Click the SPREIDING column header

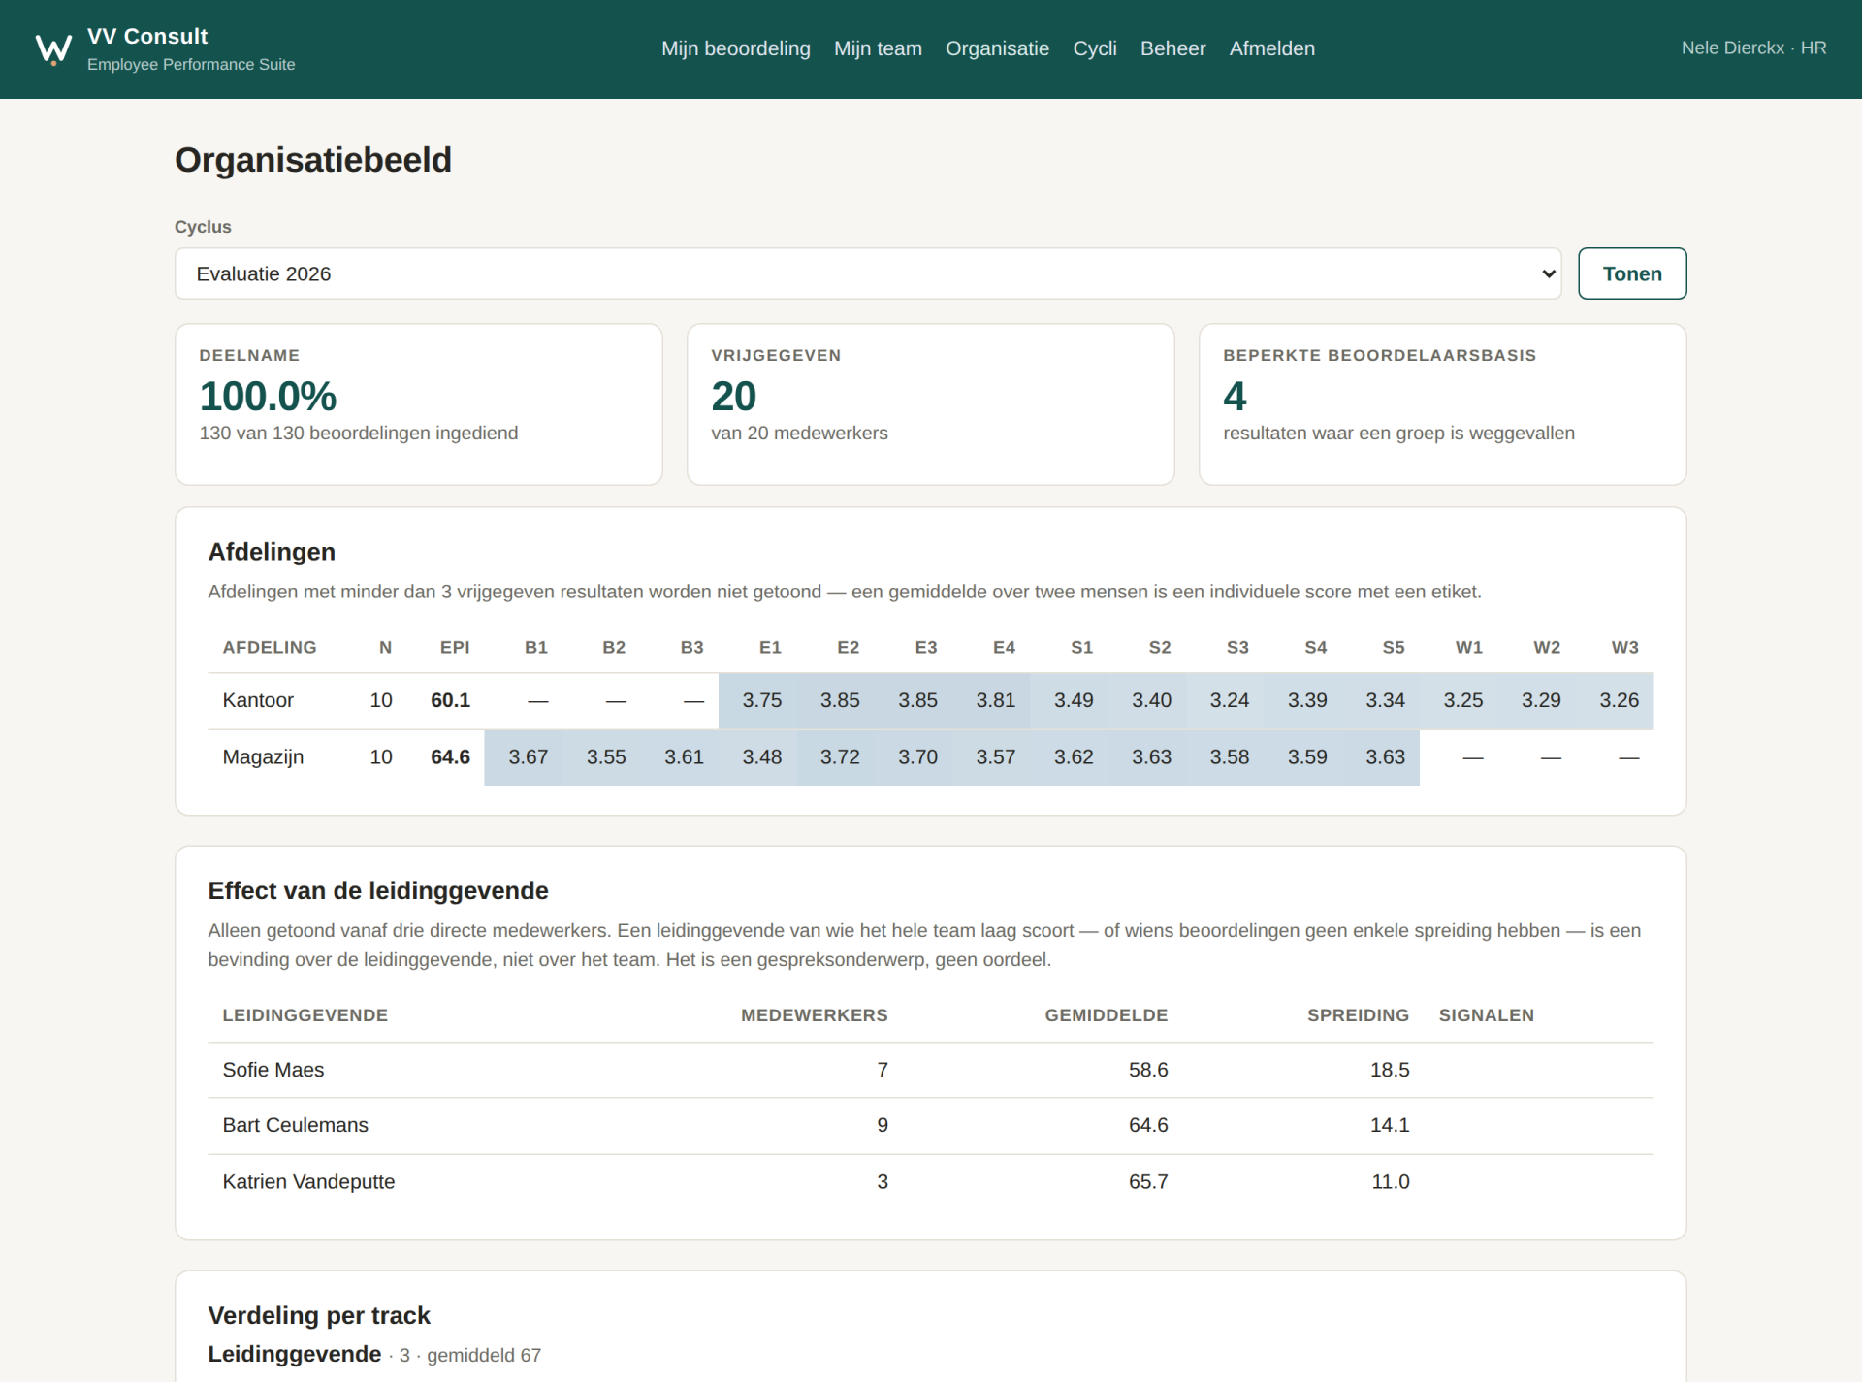[1358, 1015]
